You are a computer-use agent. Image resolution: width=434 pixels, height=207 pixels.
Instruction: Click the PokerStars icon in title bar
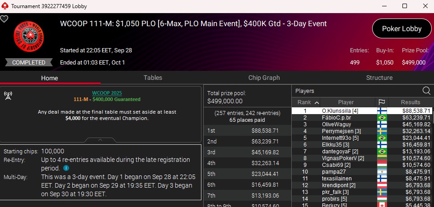[5, 6]
